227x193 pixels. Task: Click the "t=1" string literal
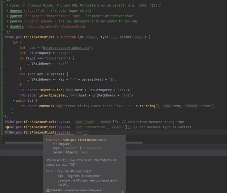[x=122, y=90]
